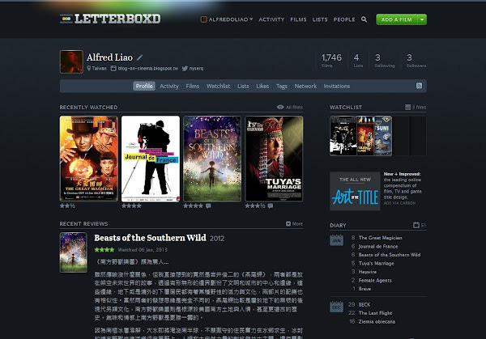Click the pencil edit profile icon
Screen dimensions: 486x339
click(x=139, y=57)
